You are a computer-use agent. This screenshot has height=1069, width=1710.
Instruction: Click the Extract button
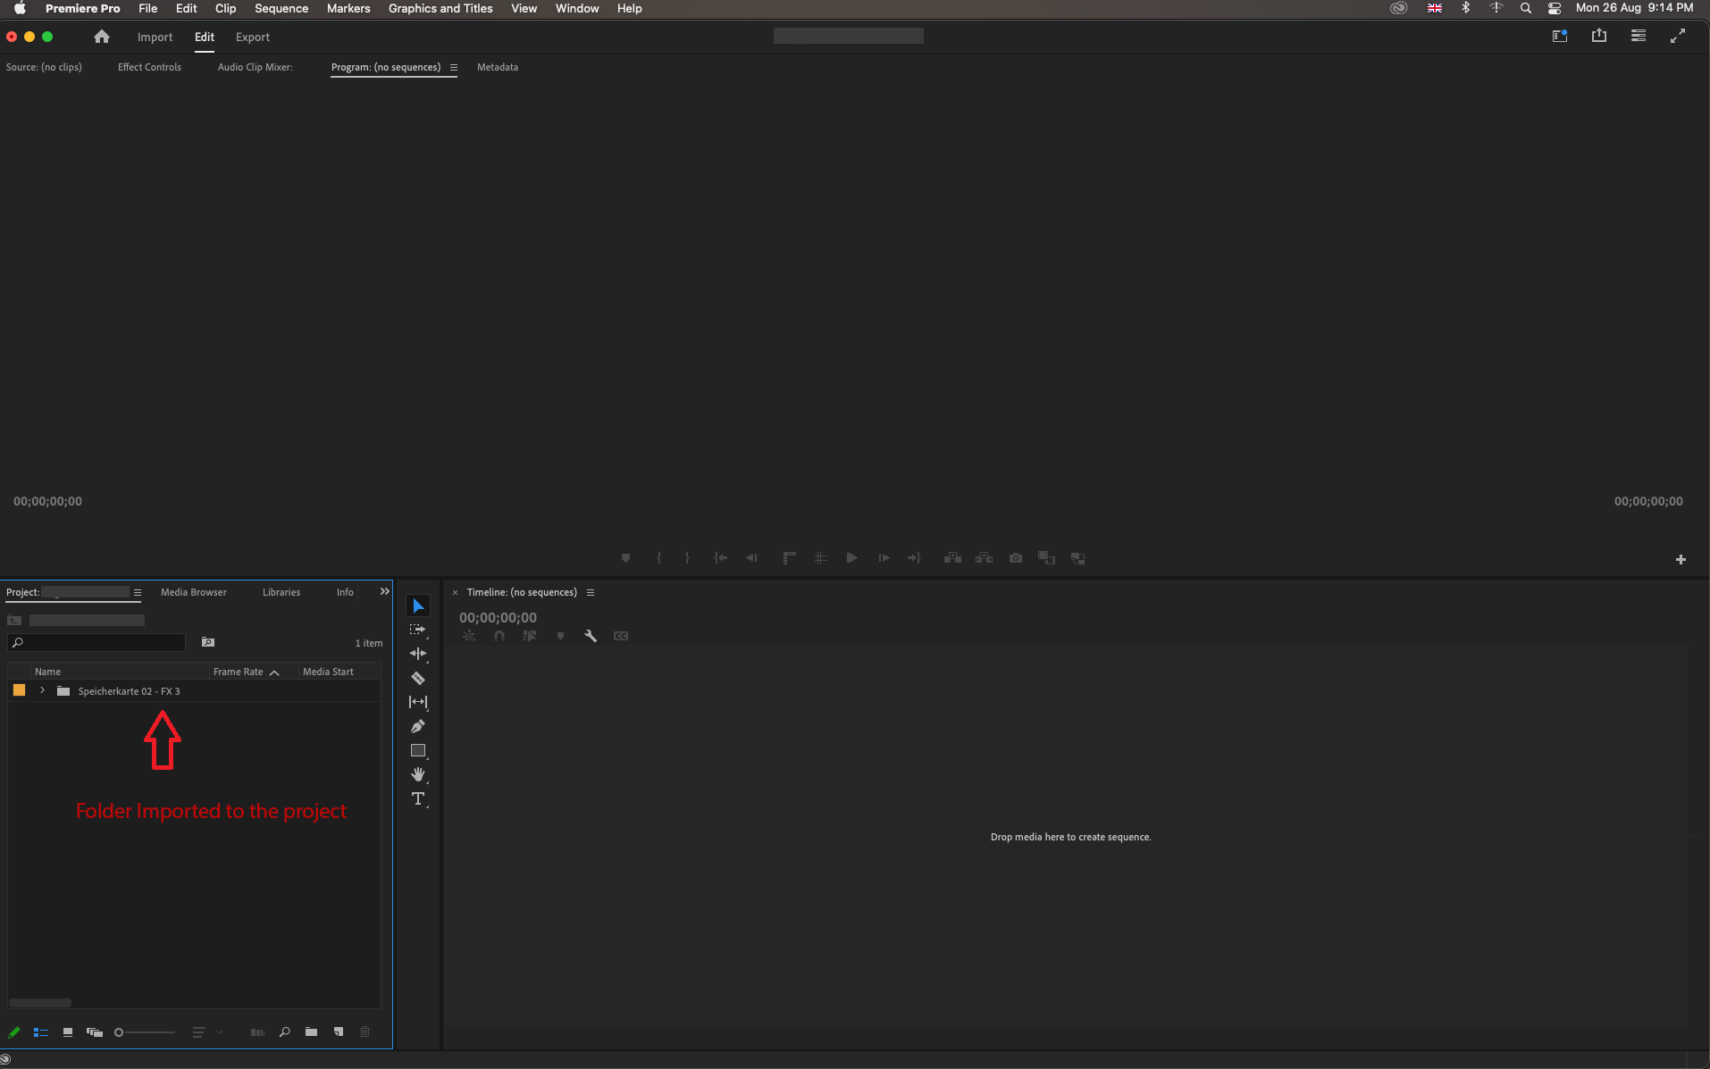(x=984, y=558)
